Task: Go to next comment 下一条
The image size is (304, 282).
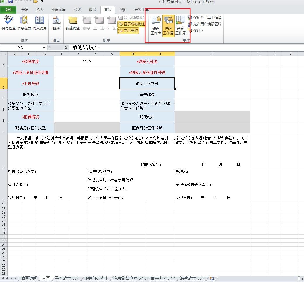Action: (111, 23)
